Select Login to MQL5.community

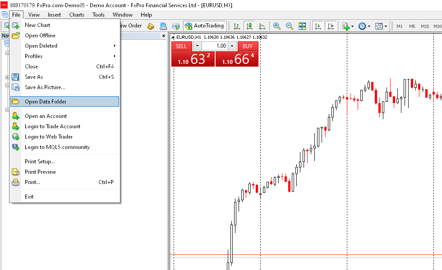pos(64,148)
